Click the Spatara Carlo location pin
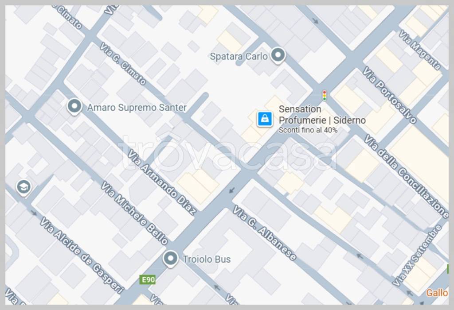454x310 pixels. point(278,55)
